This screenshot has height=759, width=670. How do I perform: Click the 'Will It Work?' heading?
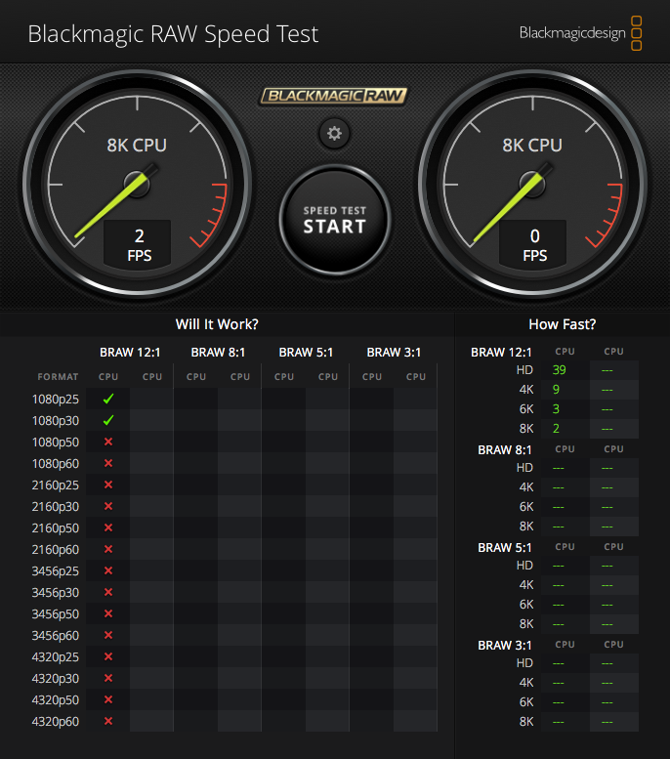tap(217, 324)
